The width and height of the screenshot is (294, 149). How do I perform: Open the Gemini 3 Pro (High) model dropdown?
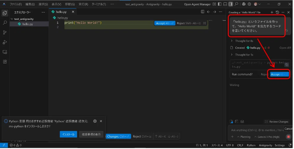tap(268, 137)
